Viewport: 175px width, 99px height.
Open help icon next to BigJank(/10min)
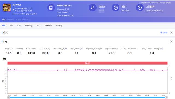(x=101, y=49)
